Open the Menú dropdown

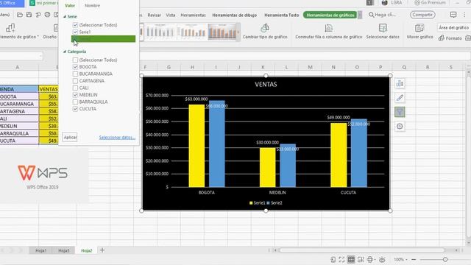[5, 15]
